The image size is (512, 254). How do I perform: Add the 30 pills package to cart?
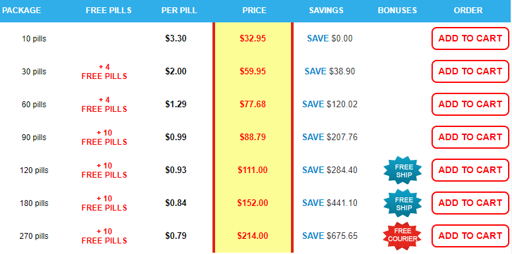pos(470,71)
